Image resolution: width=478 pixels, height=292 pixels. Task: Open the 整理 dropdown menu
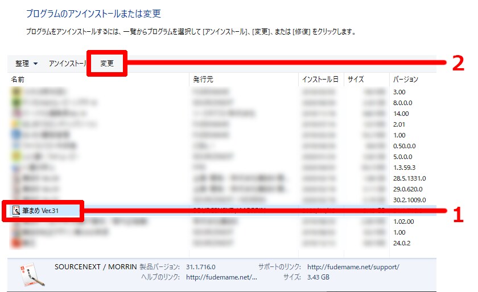[x=27, y=63]
